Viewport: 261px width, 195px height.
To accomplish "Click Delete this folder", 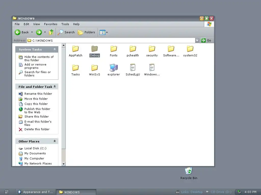I will click(34, 129).
